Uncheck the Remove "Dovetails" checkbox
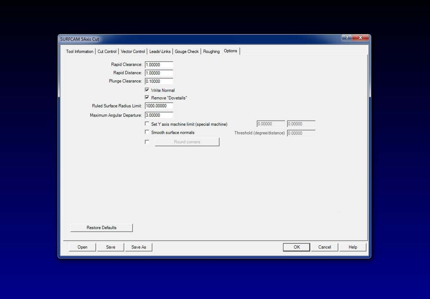Image resolution: width=430 pixels, height=299 pixels. click(147, 98)
